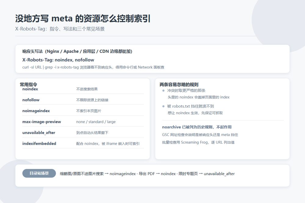305x203 pixels.
Task: Click the value none / standard / large
Action: point(96,122)
